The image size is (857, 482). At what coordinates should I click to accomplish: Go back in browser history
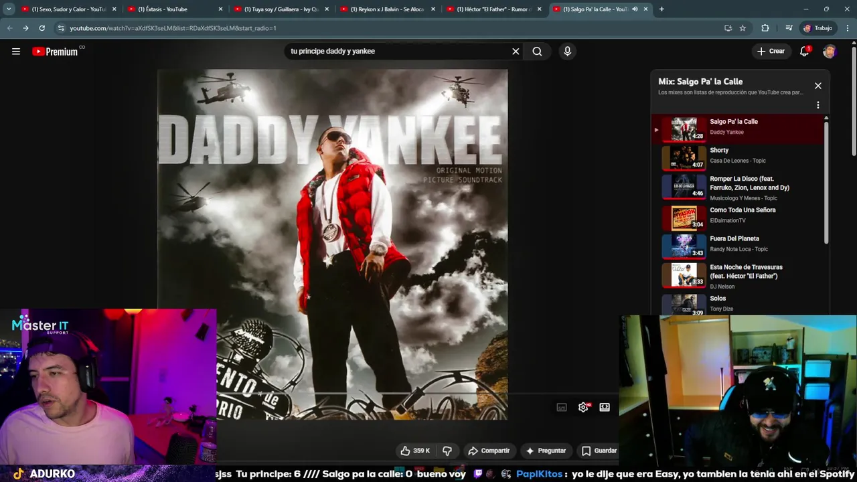pyautogui.click(x=9, y=28)
